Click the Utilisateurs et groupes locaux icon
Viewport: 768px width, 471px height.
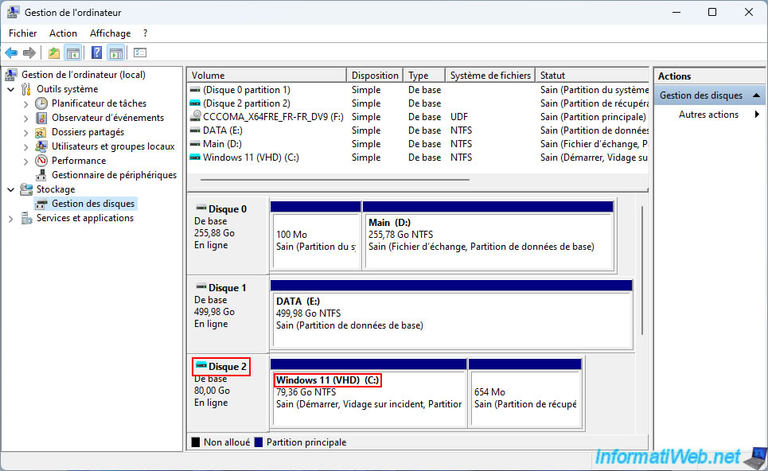pos(41,146)
